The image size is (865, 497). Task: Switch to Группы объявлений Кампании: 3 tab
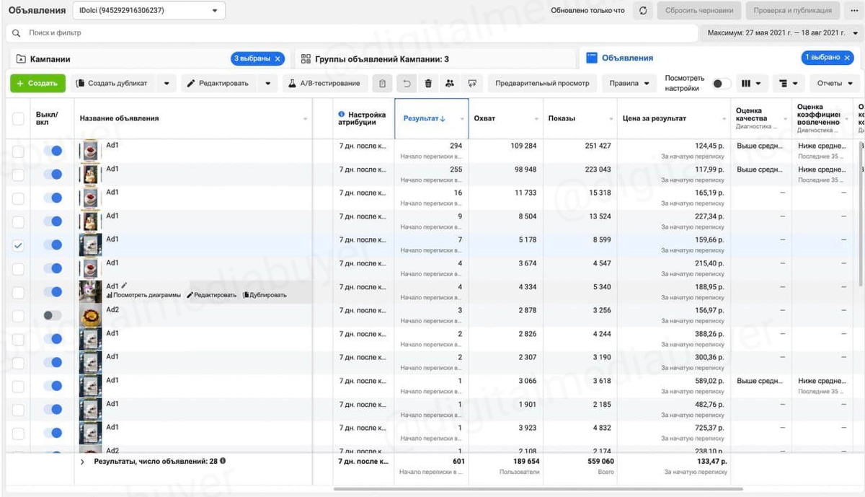[x=435, y=59]
